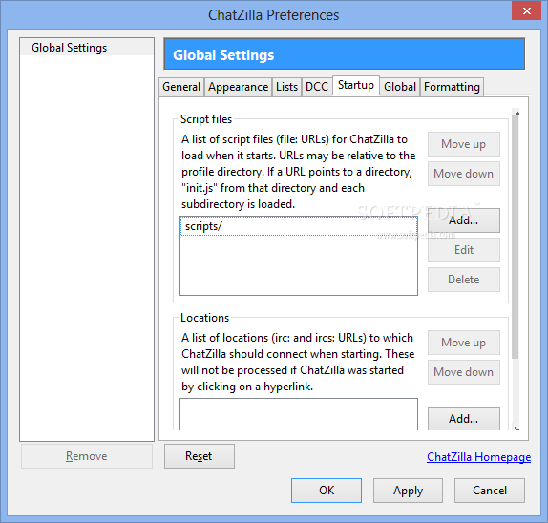Switch to the Appearance tab
548x523 pixels.
coord(238,87)
